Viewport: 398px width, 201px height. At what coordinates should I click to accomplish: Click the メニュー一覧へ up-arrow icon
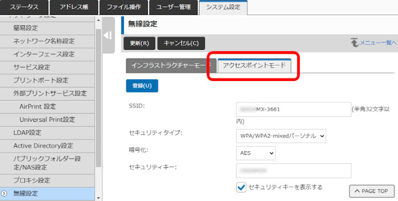pyautogui.click(x=354, y=43)
